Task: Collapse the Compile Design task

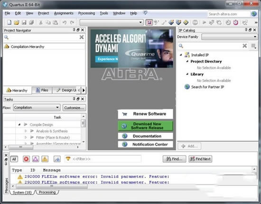Action: pos(19,124)
